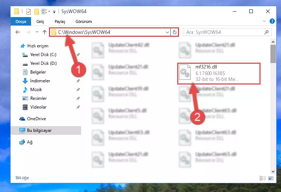Open the Dosya ribbon tab
The image size is (281, 192).
pyautogui.click(x=21, y=21)
